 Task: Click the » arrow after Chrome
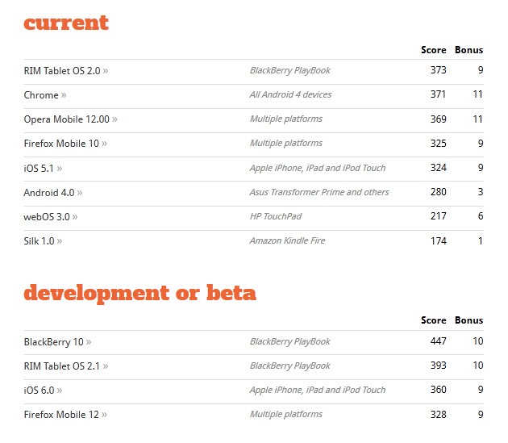coord(64,95)
